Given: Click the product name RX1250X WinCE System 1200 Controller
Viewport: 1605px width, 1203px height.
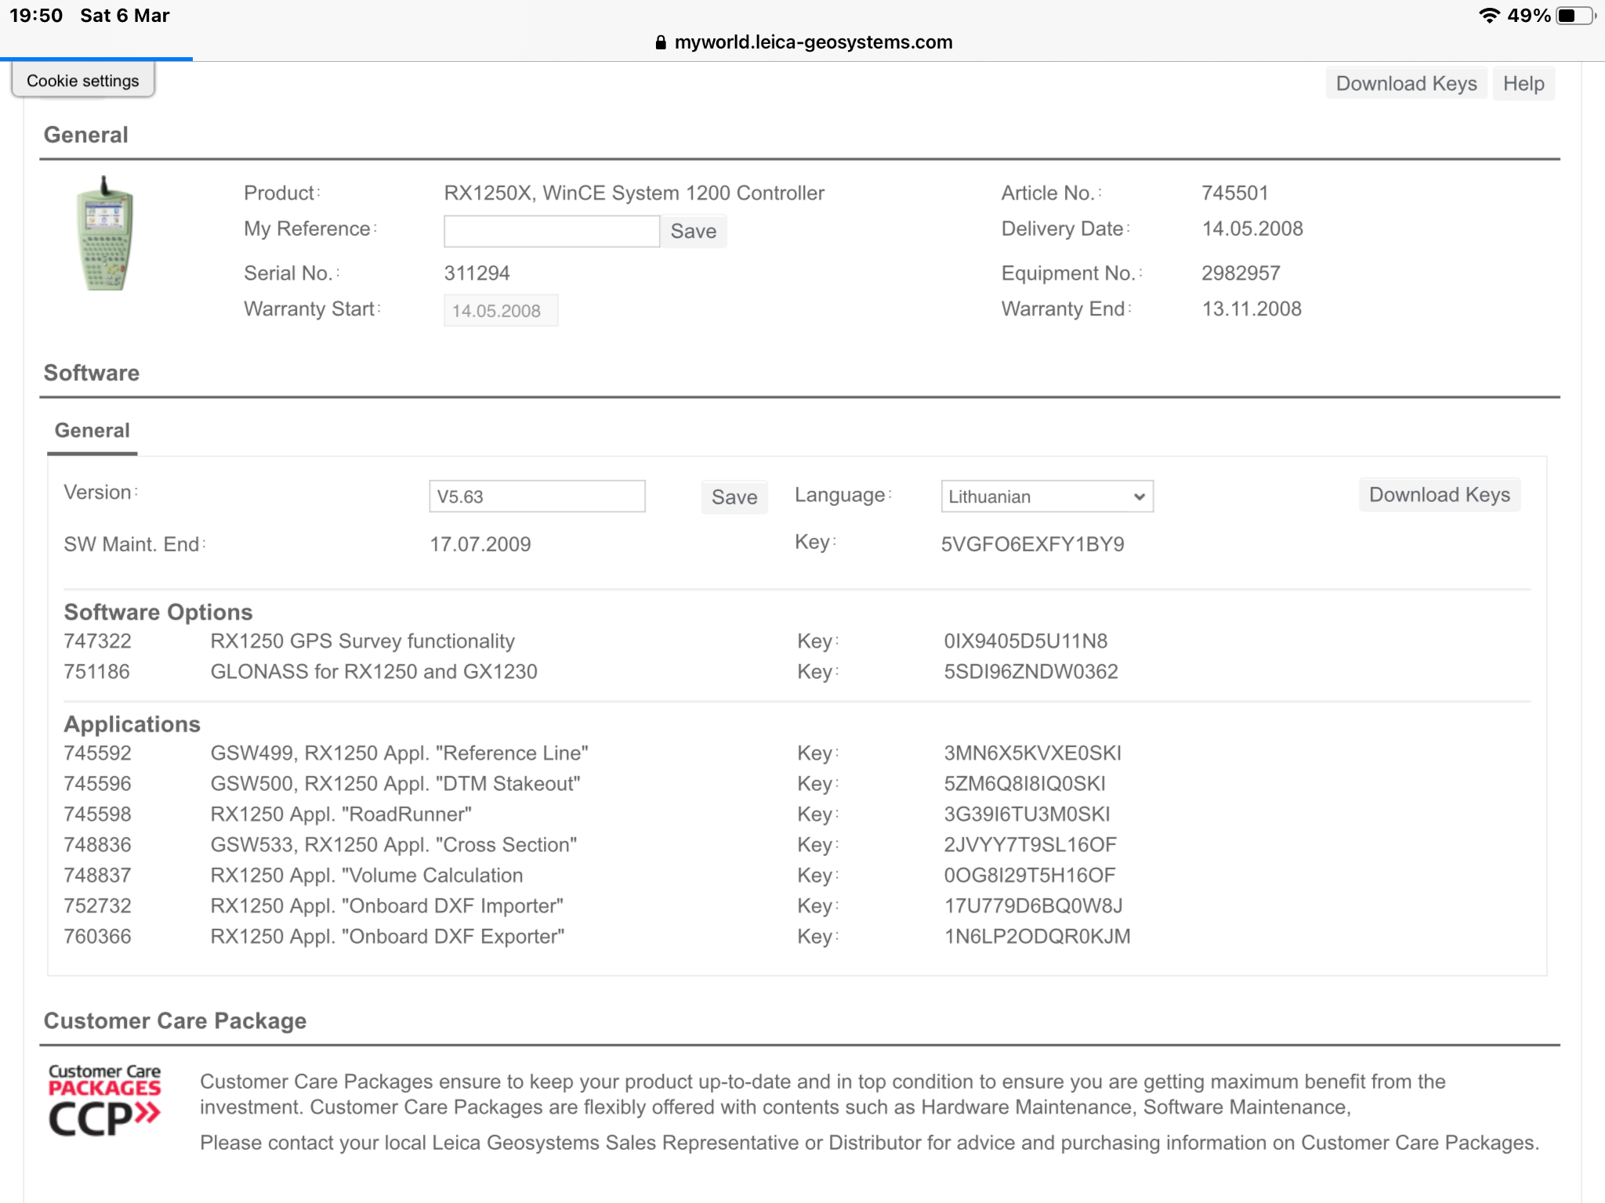Looking at the screenshot, I should 634,193.
